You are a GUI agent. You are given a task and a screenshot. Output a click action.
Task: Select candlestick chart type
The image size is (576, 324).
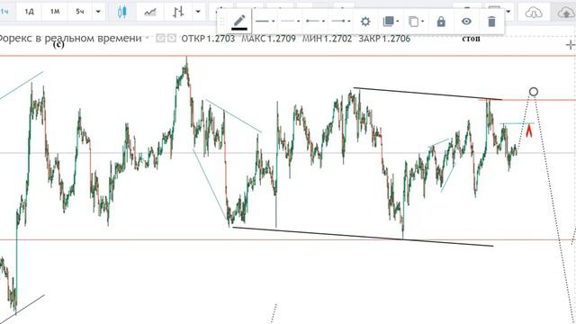pos(122,12)
